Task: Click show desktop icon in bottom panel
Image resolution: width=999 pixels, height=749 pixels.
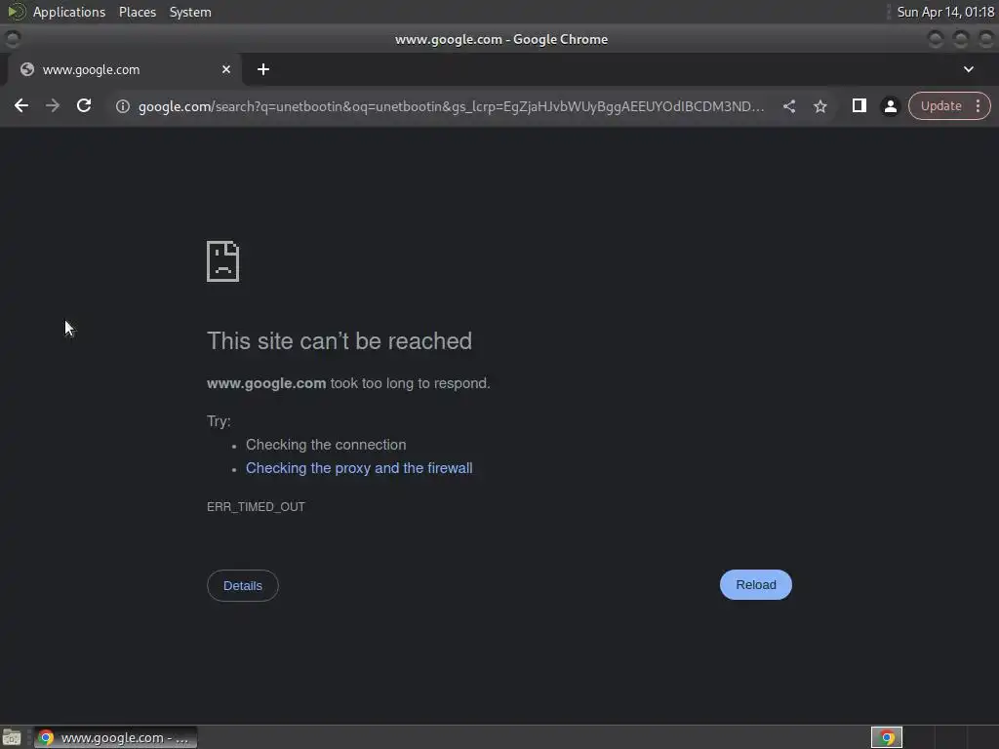Action: click(12, 737)
